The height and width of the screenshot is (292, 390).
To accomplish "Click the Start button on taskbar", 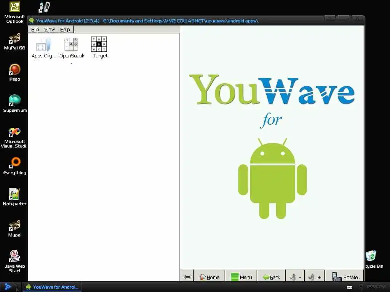I will pos(8,287).
